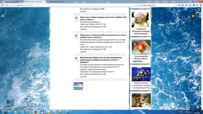
Task: Click the Скачать link under Excel 2.6 MB
Action: click(x=83, y=11)
